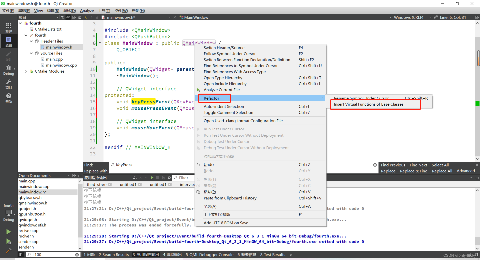Screen dimensions: 480x260
Task: Collapse the Header Files tree node
Action: tap(31, 41)
